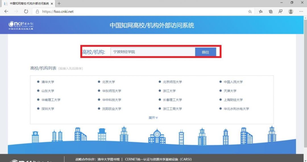Expand the university list via 展开
This screenshot has height=162, width=307.
coord(153,118)
